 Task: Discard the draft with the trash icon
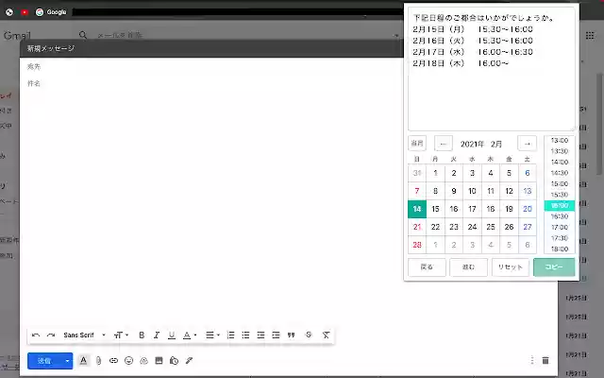pyautogui.click(x=545, y=360)
